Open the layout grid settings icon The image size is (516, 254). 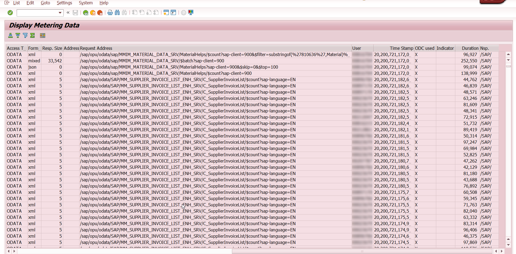point(42,35)
